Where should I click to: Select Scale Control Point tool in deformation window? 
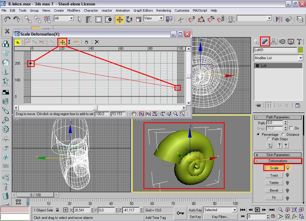click(x=69, y=42)
